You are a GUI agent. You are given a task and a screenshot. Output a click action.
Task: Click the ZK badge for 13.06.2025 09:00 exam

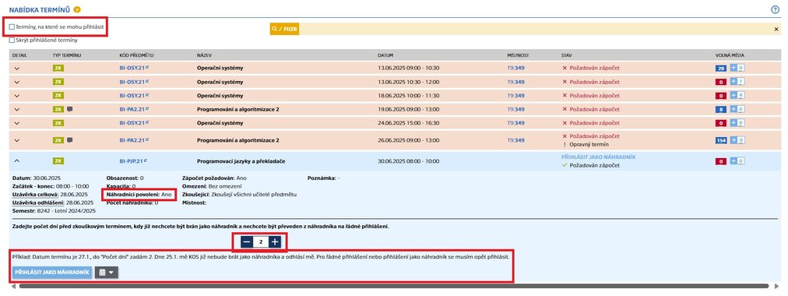point(58,68)
